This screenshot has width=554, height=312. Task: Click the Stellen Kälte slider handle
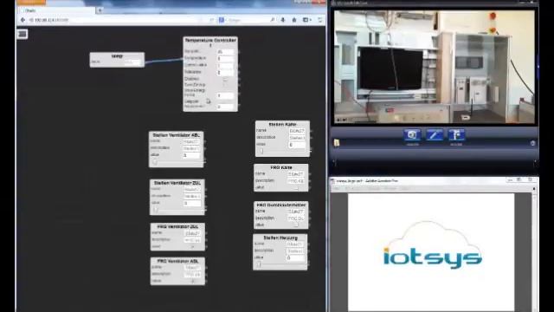tap(261, 151)
